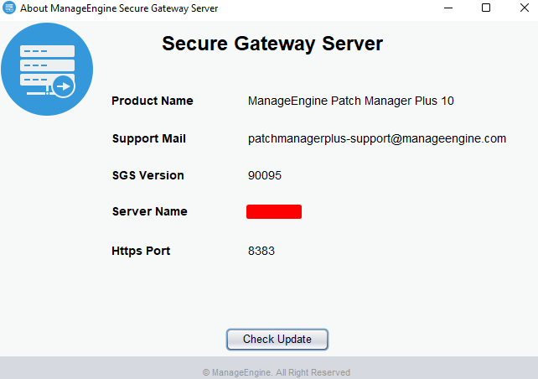
Task: Click the Support Mail label
Action: 149,138
